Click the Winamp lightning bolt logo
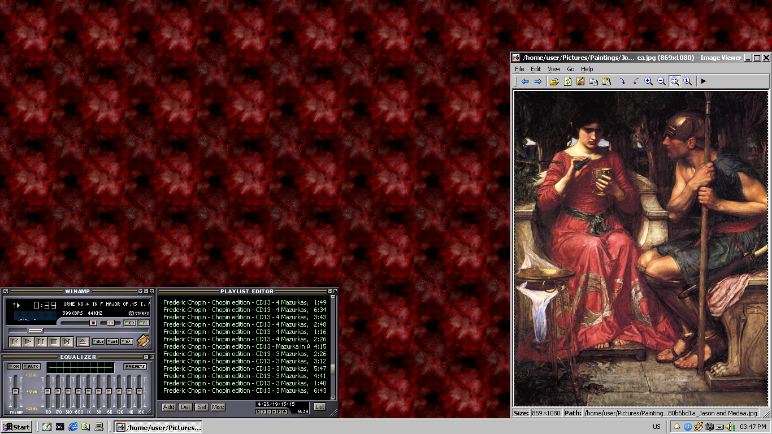Image resolution: width=772 pixels, height=434 pixels. click(x=144, y=341)
